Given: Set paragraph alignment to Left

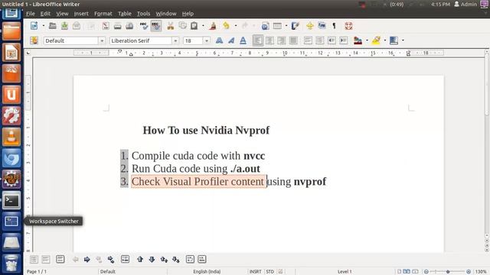Looking at the screenshot, I should (258, 40).
